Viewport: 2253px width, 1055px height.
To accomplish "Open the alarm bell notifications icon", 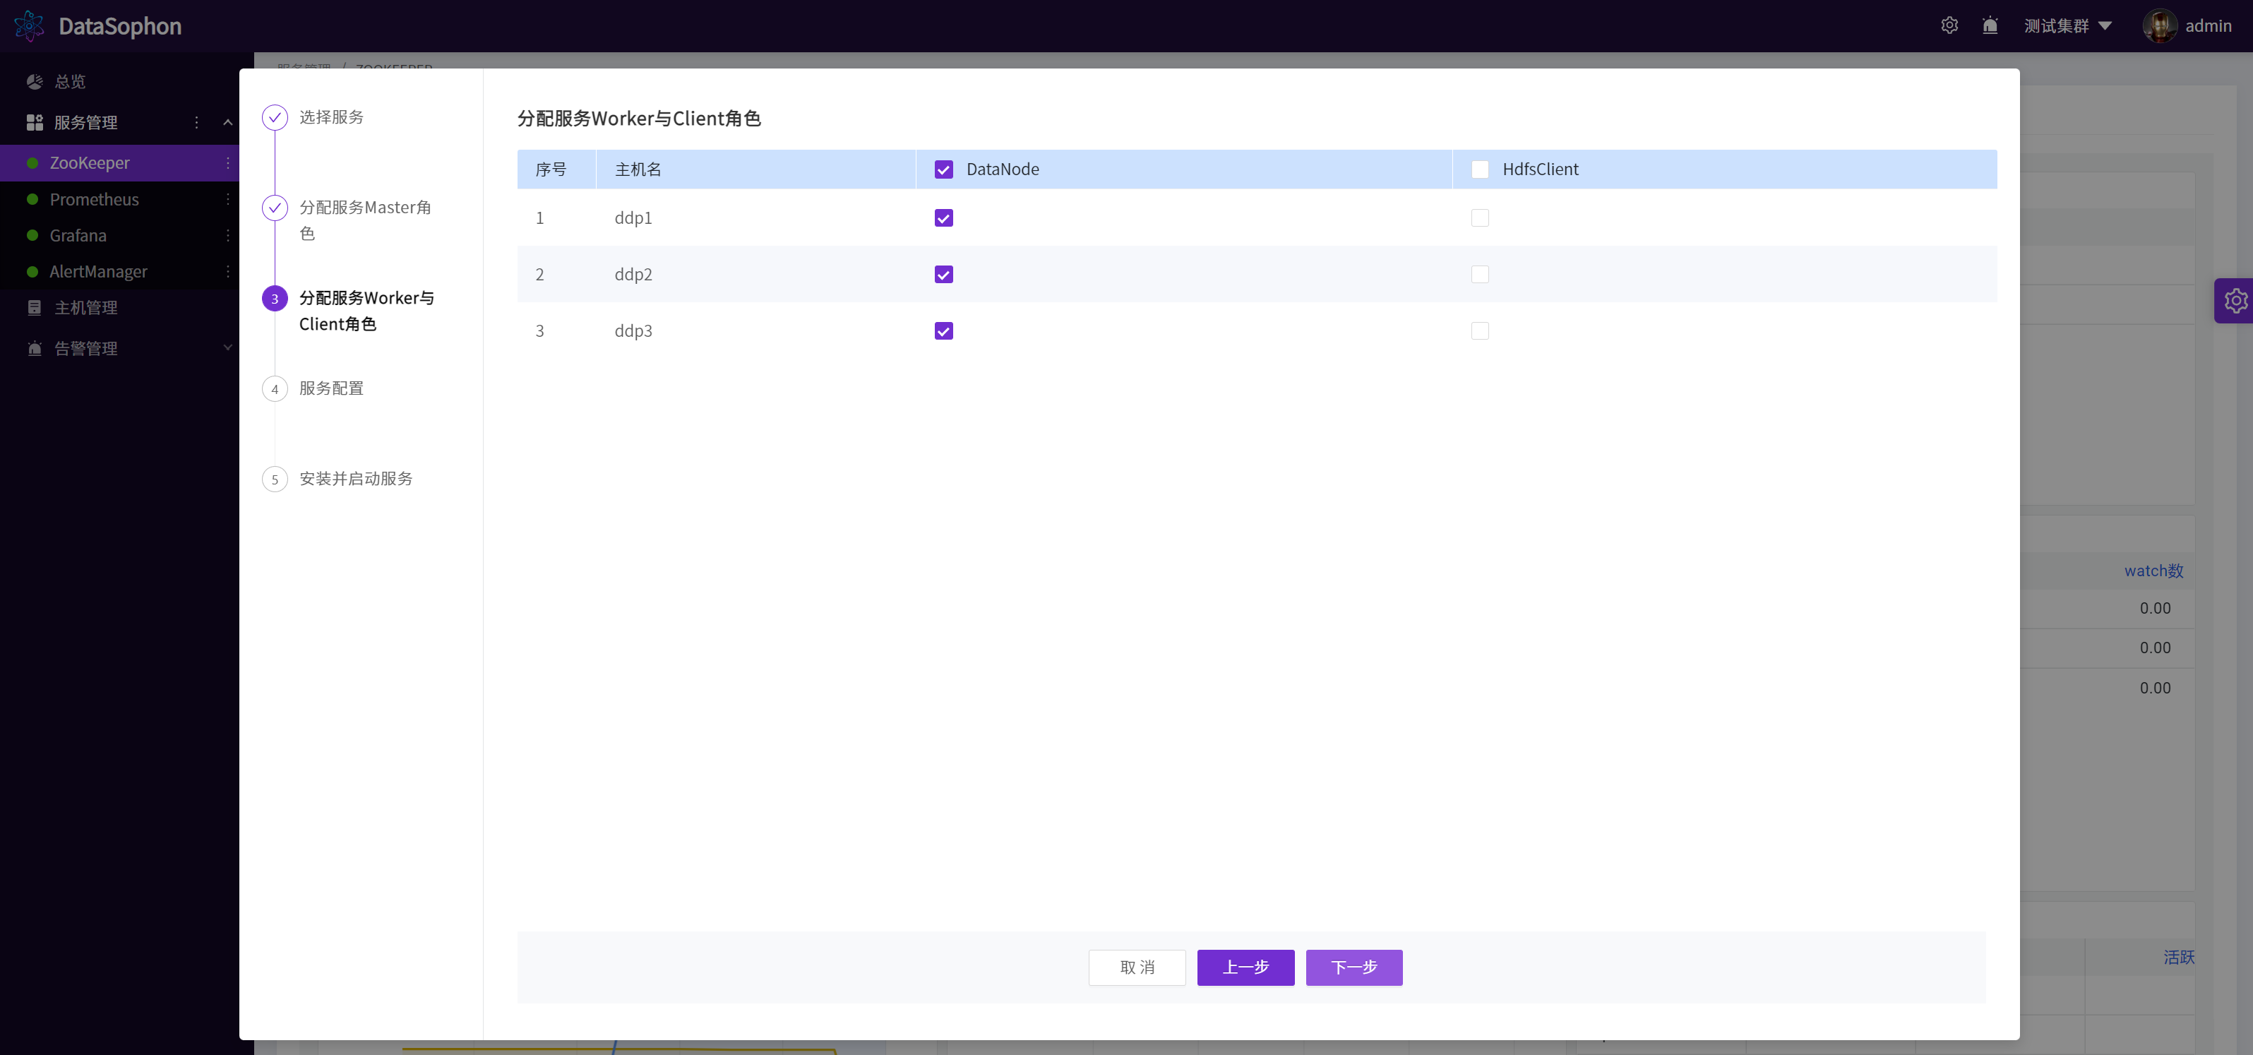I will point(1990,25).
